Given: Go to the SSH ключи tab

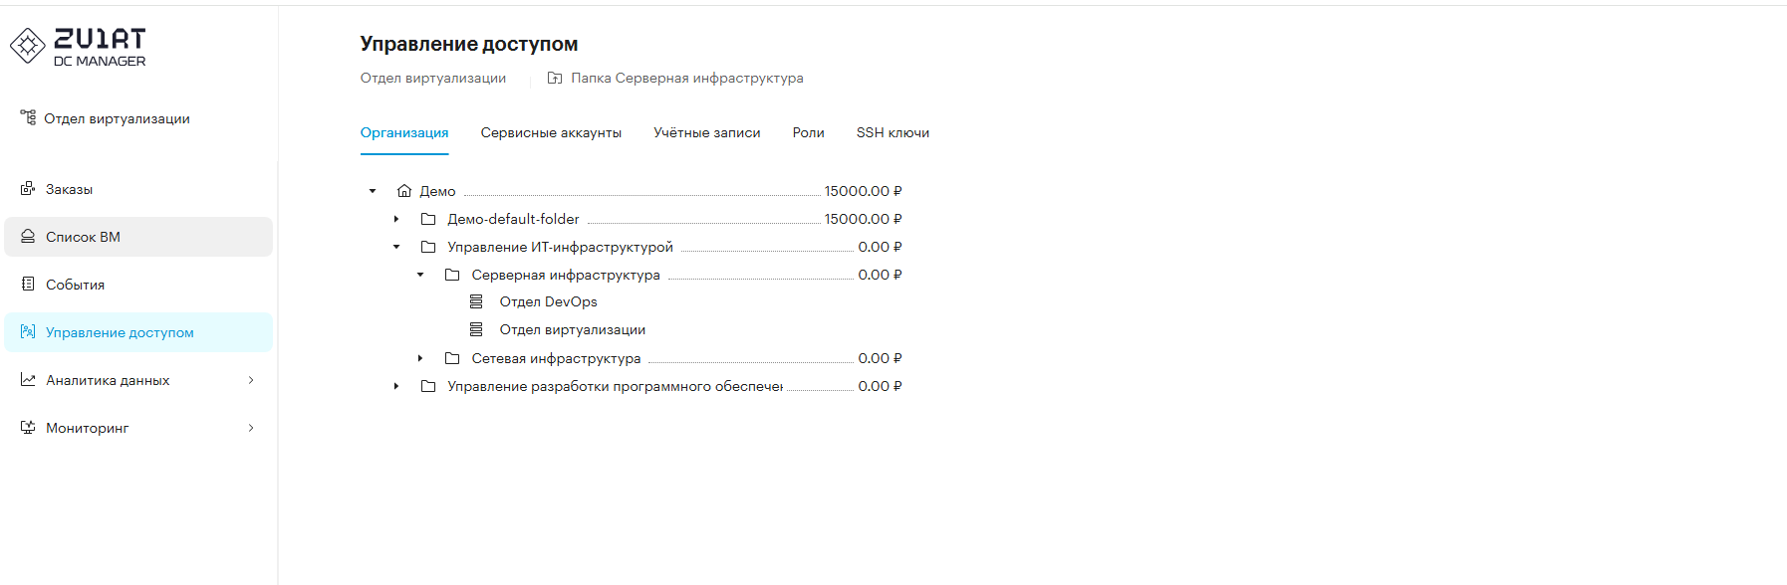Looking at the screenshot, I should [x=893, y=133].
